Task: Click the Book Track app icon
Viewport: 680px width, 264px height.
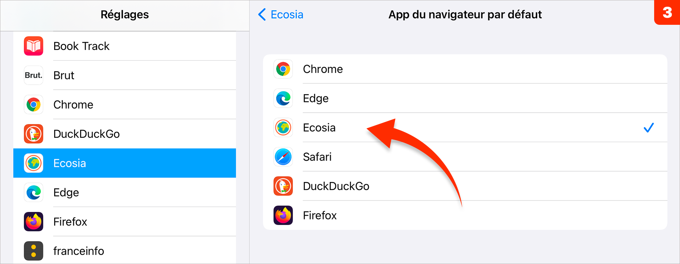Action: pyautogui.click(x=34, y=46)
